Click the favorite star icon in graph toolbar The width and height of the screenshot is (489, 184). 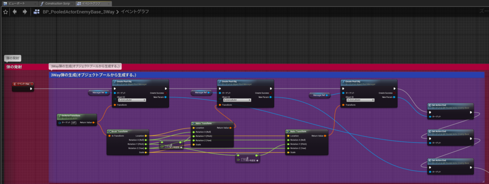tap(5, 12)
